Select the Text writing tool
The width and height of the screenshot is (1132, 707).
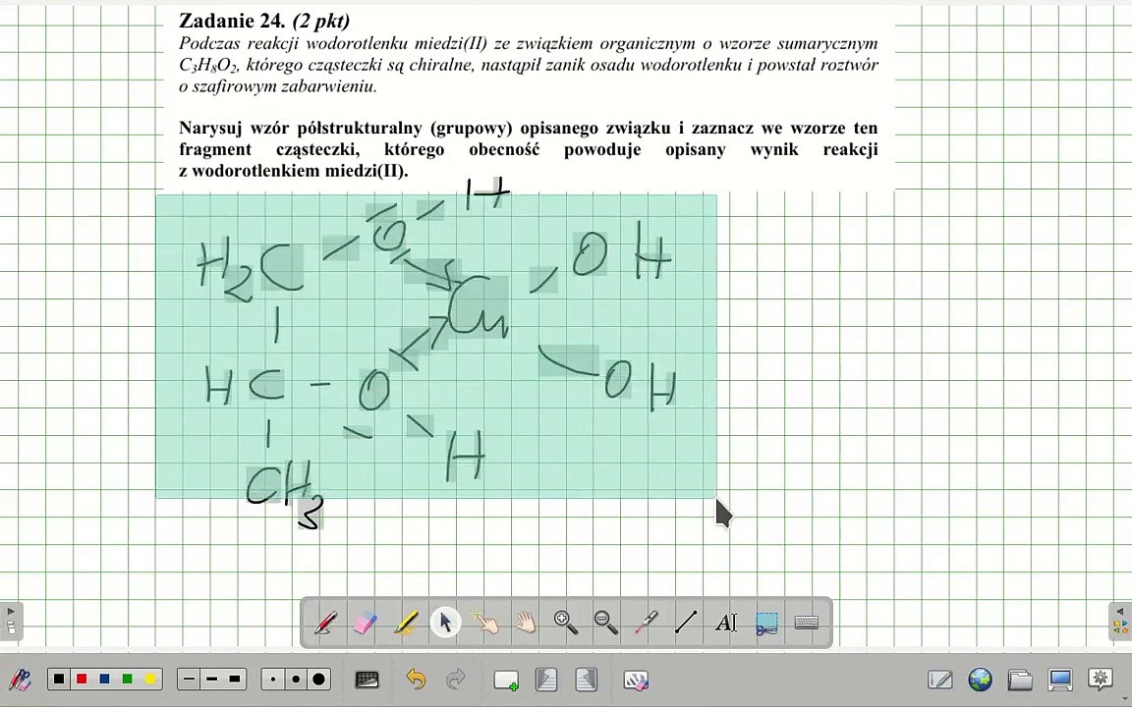(726, 623)
